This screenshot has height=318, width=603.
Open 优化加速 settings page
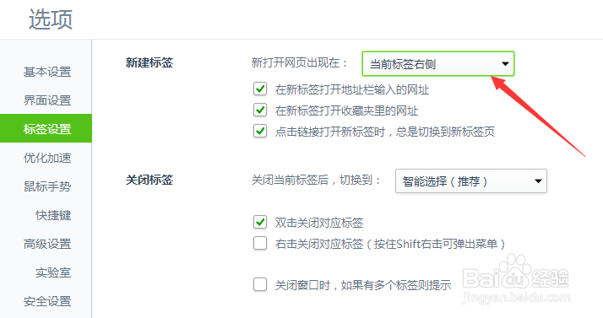click(47, 158)
